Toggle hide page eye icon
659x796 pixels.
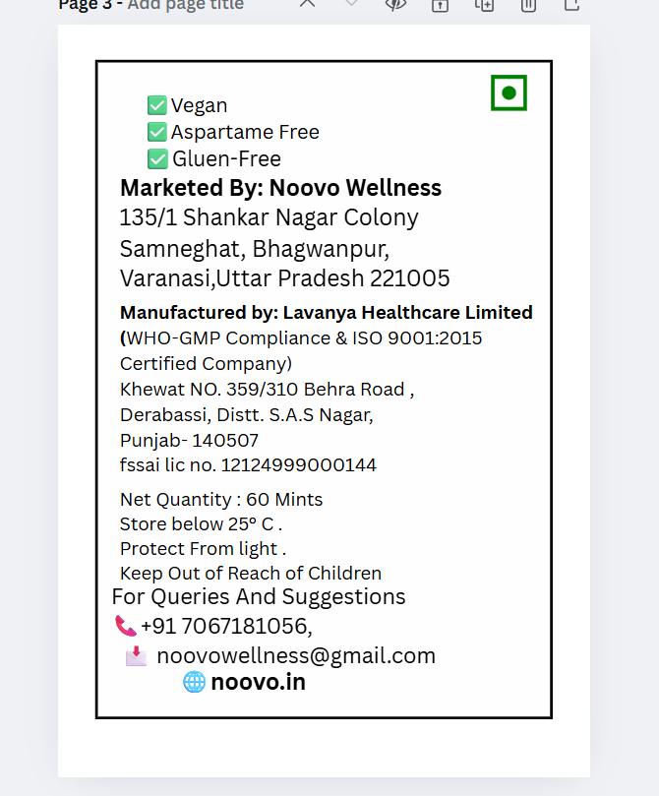point(395,4)
